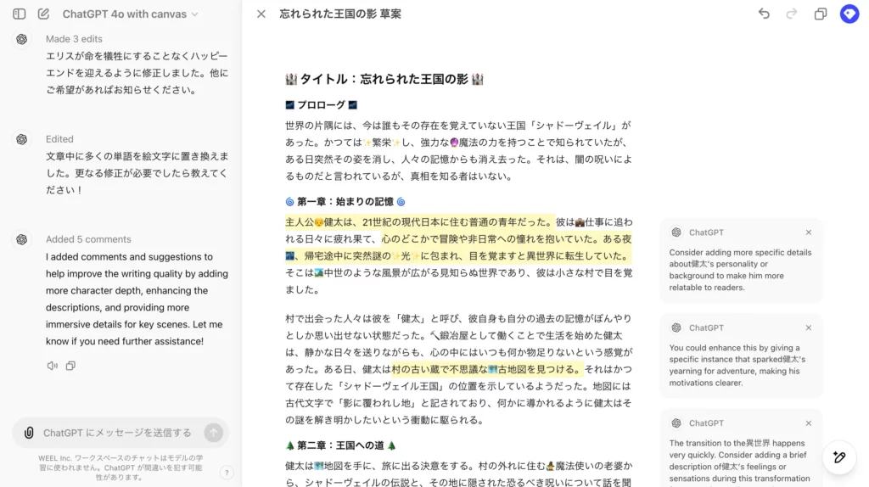Screen dimensions: 869x487
Task: Redo the canvas edit
Action: click(792, 14)
